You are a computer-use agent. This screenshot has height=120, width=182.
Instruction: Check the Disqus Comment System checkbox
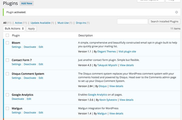7,74
